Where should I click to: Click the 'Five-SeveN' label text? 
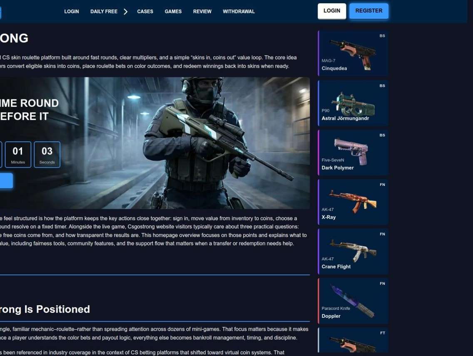[x=333, y=160]
